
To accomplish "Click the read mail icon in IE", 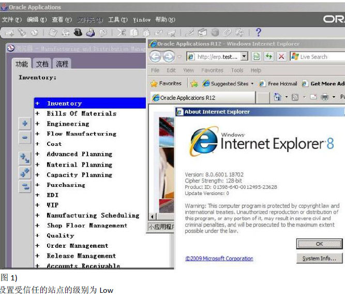I will 313,97.
